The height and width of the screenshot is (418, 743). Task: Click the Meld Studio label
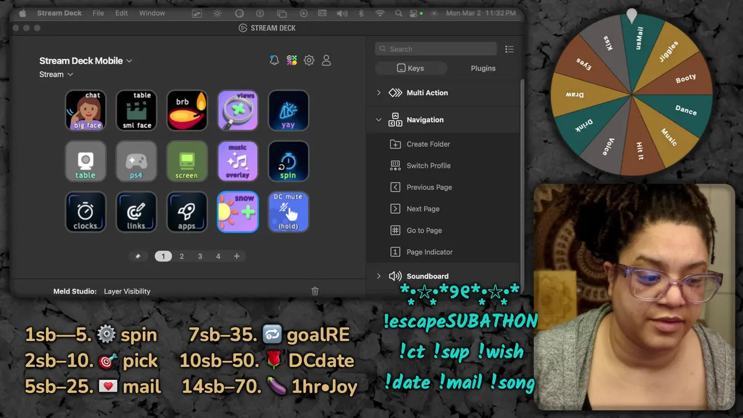75,291
